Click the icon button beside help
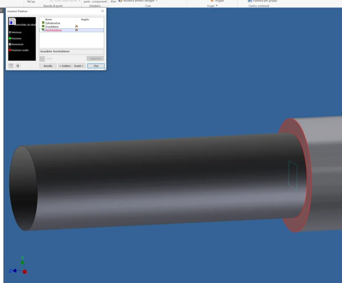 tap(18, 66)
